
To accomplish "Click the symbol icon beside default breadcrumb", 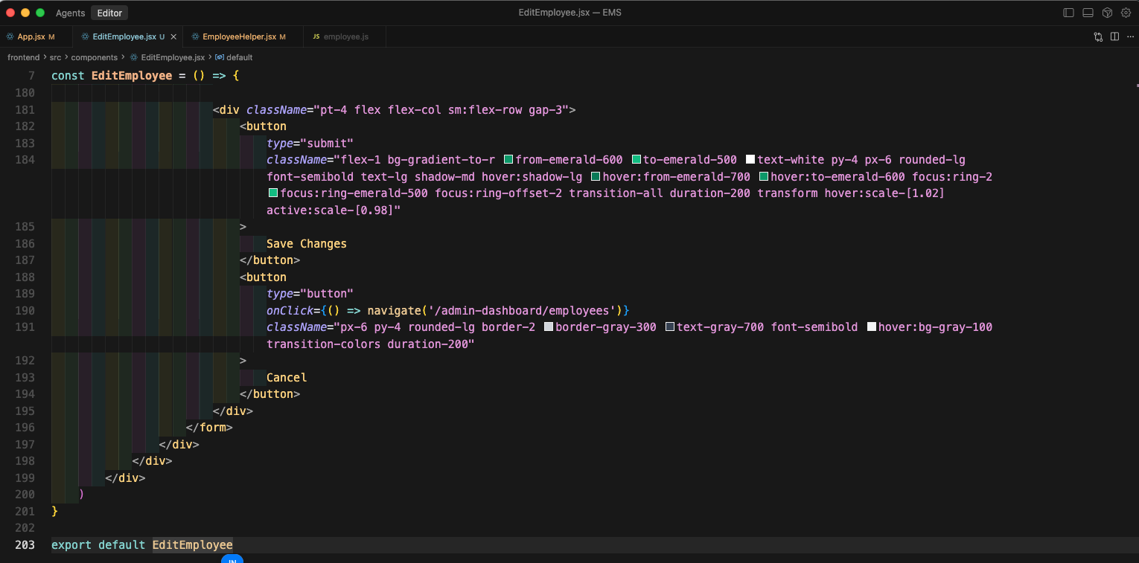I will click(220, 57).
